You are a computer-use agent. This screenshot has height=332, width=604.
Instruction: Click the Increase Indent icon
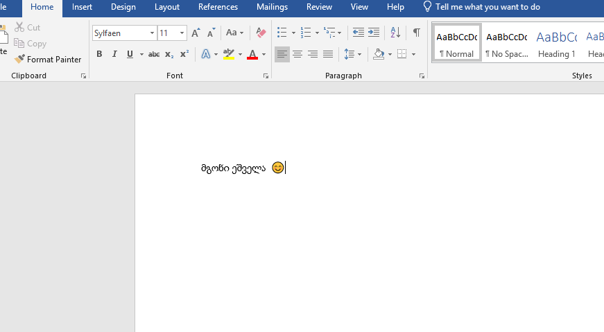pos(374,33)
